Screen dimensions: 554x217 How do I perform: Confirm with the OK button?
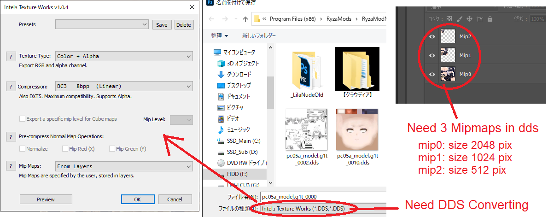[137, 199]
